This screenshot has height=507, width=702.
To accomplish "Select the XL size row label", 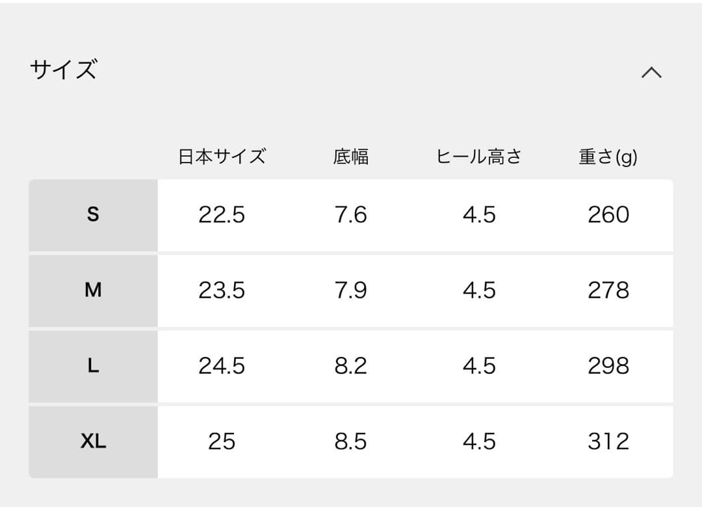I will point(93,441).
